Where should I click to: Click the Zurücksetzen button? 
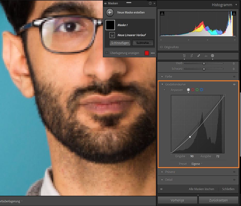point(218,200)
